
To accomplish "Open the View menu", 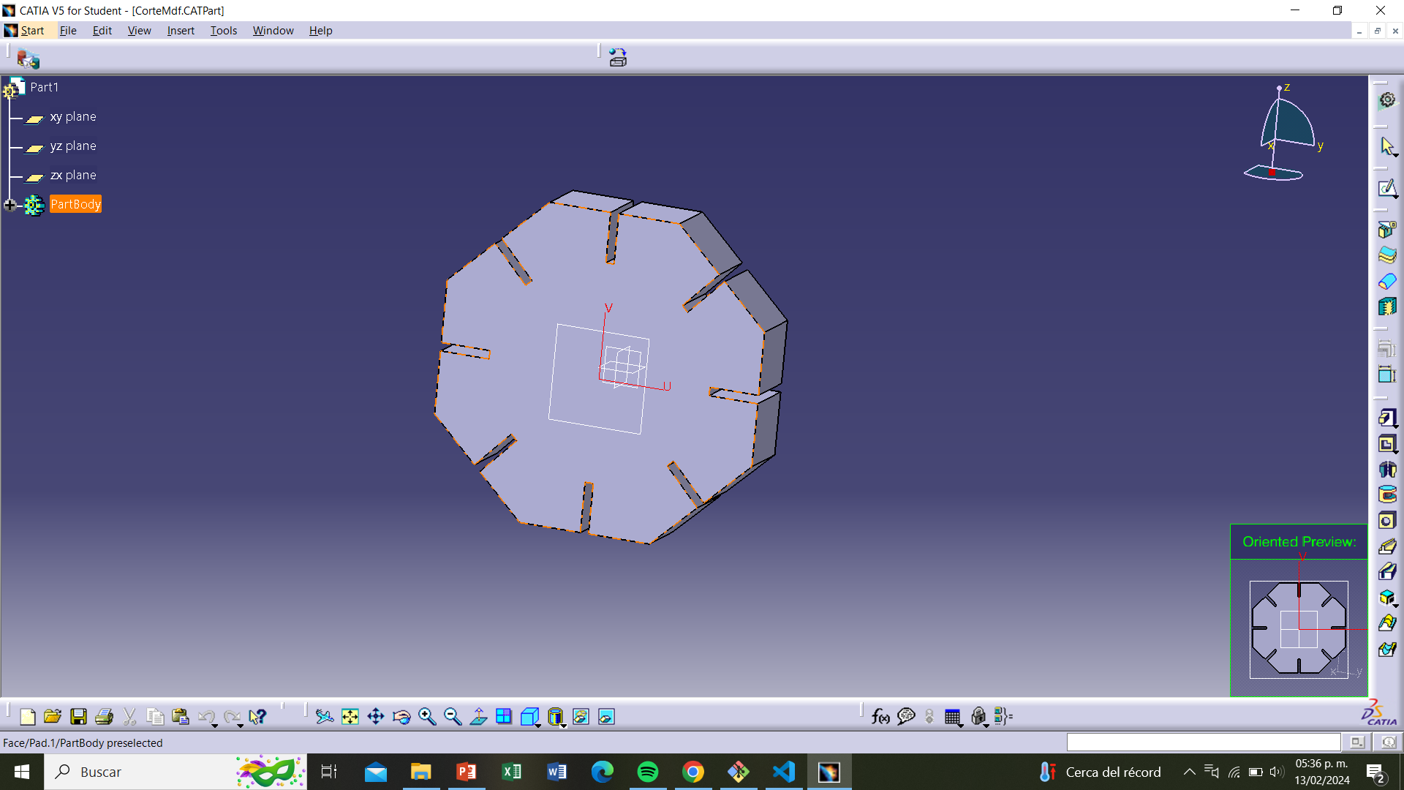I will click(x=139, y=30).
